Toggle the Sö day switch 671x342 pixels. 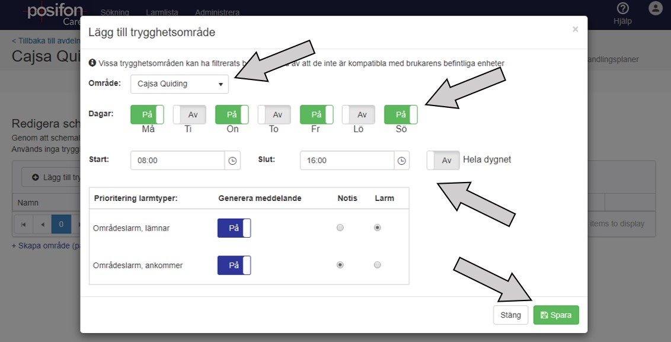401,115
